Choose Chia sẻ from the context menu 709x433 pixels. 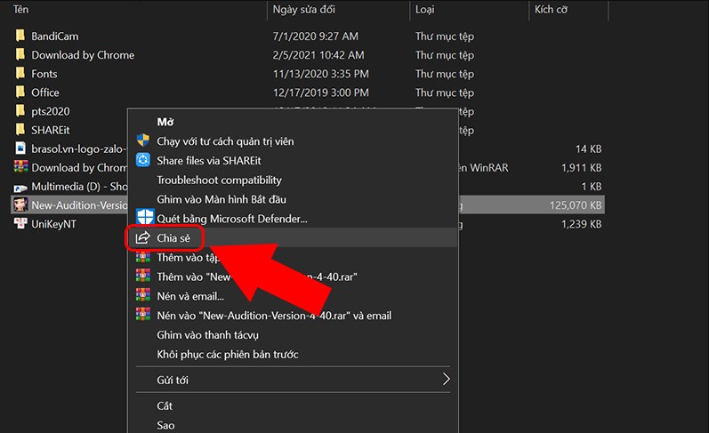[173, 238]
